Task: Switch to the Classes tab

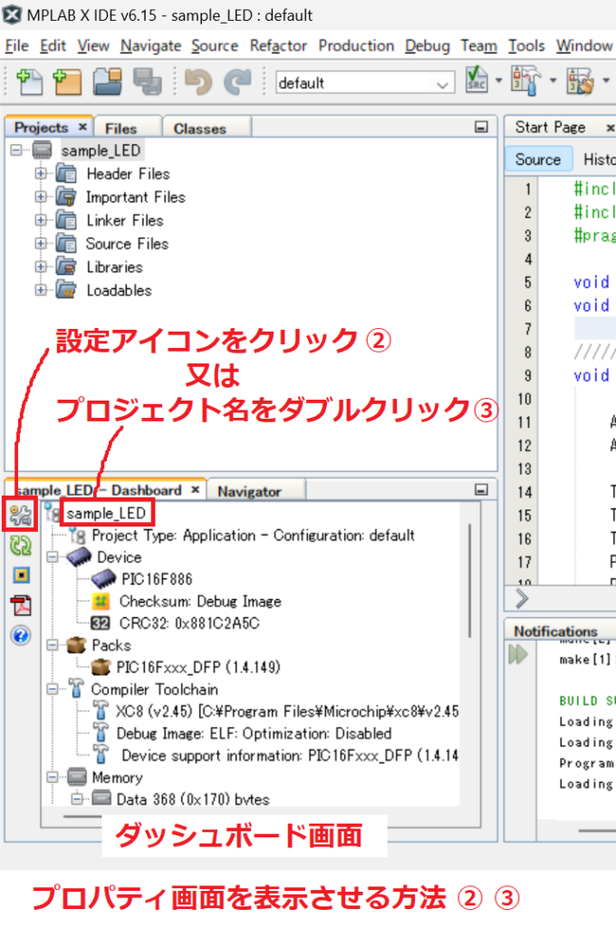Action: (200, 128)
